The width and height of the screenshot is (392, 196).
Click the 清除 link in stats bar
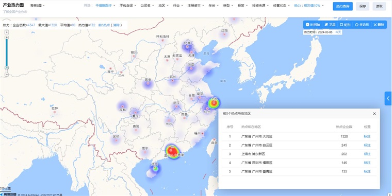116,25
